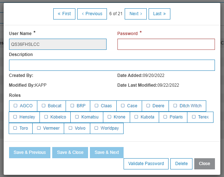The image size is (224, 177).
Task: Focus the Description text box
Action: 112,65
